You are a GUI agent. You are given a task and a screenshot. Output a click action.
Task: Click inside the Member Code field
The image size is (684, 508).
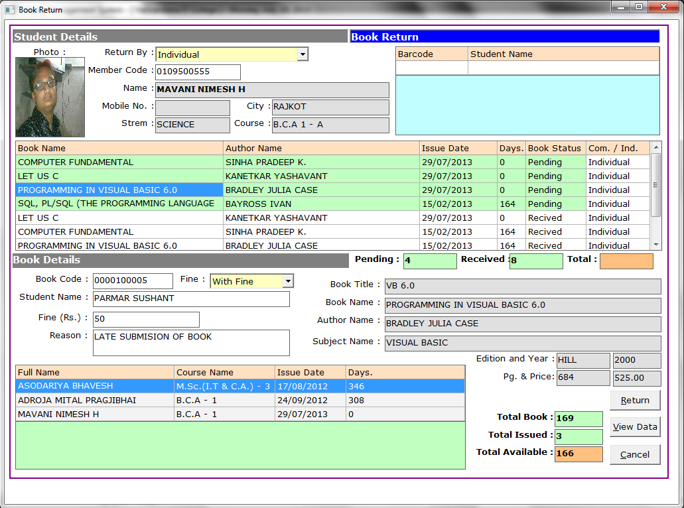197,72
